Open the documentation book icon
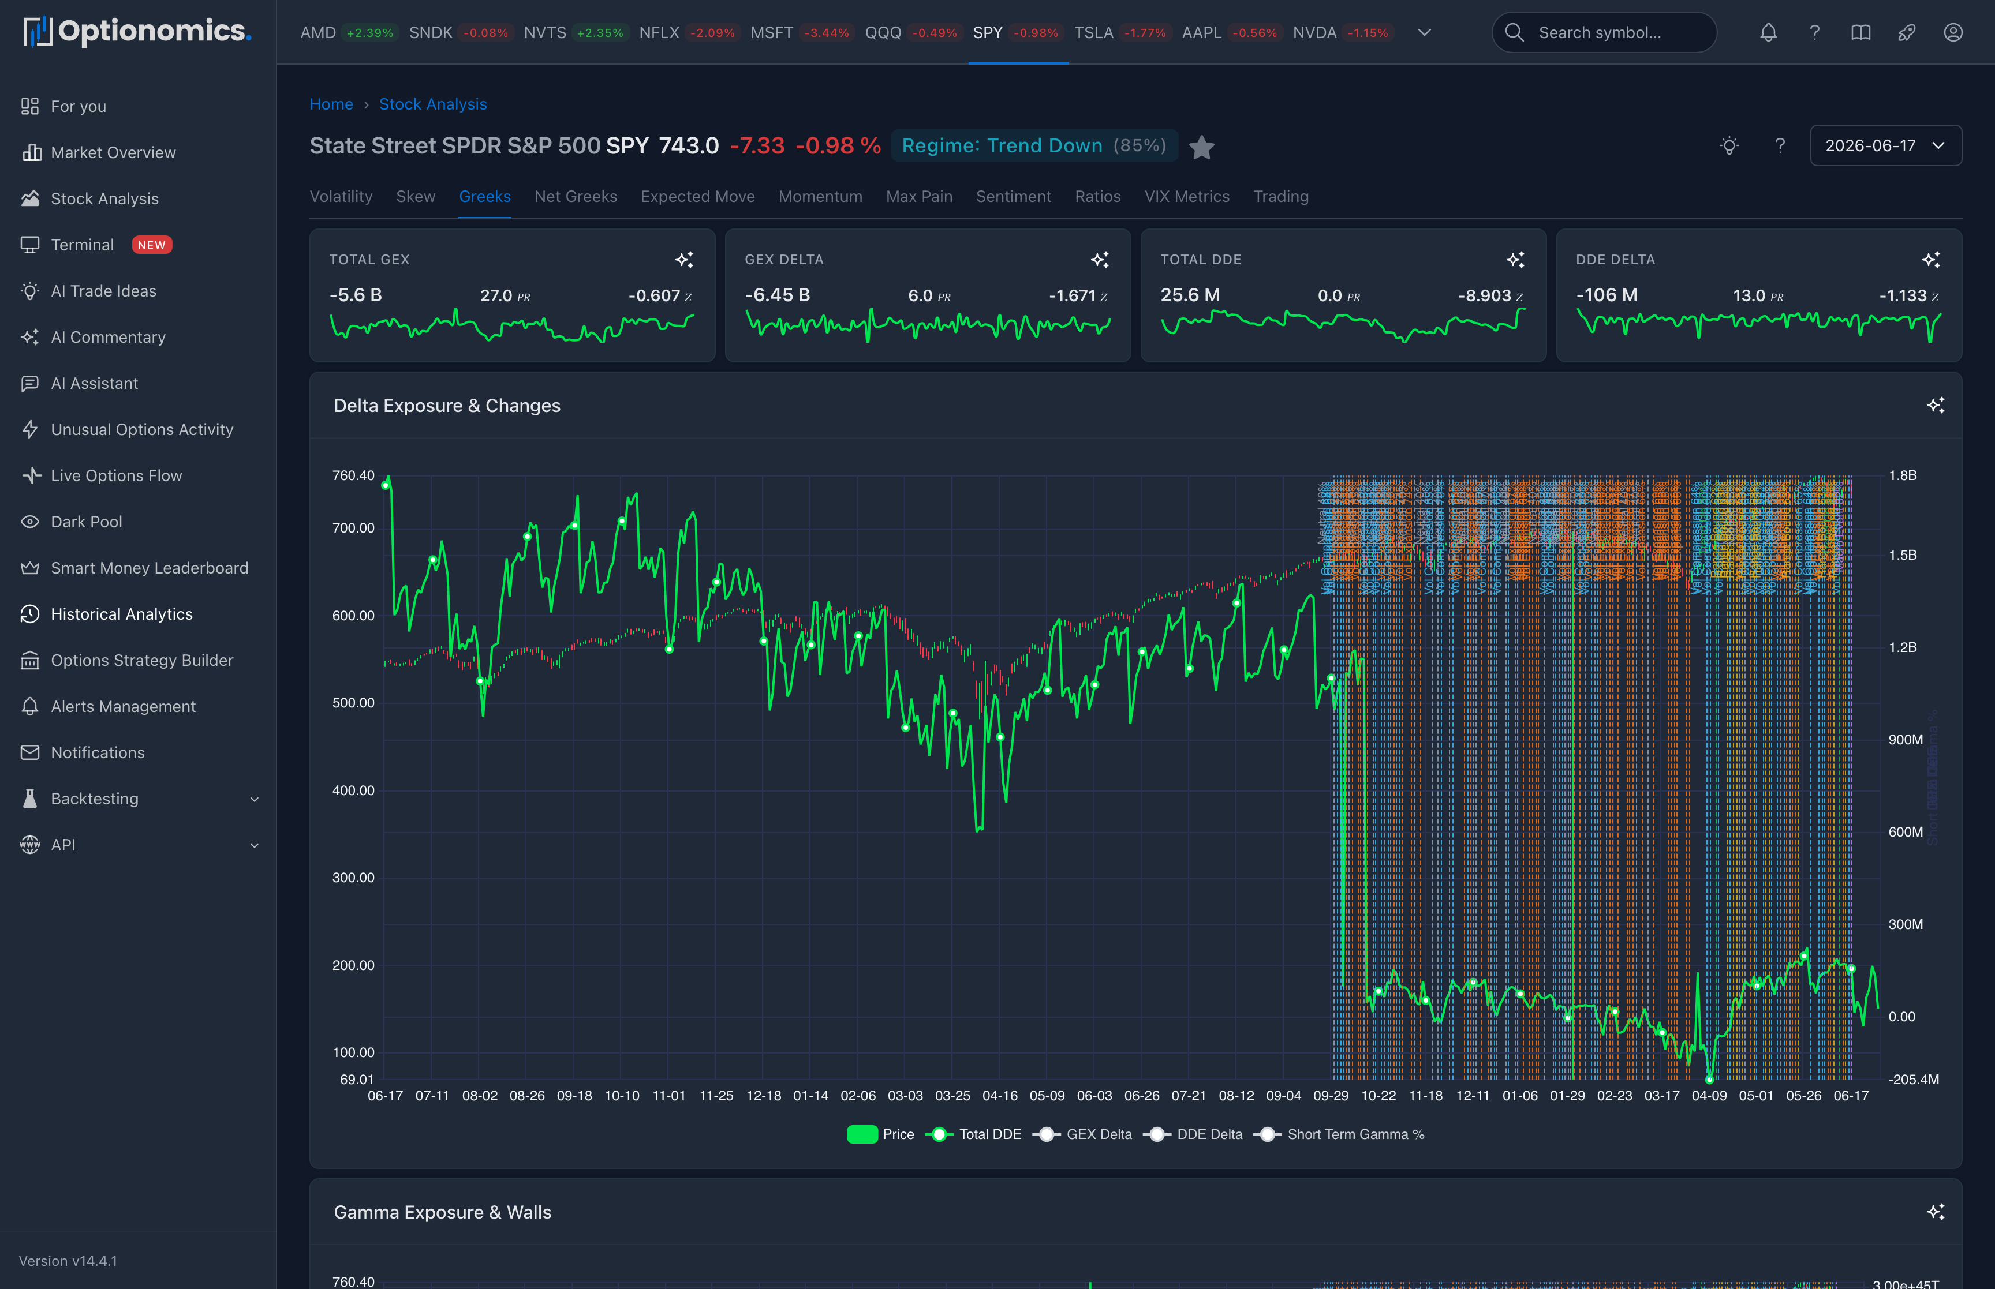Viewport: 1995px width, 1289px height. [x=1860, y=33]
